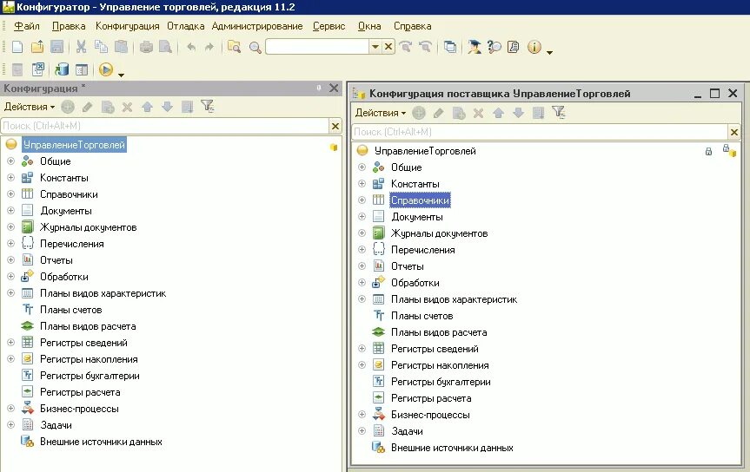Open the toolbar search field dropdown arrow
The image size is (750, 472).
[375, 47]
